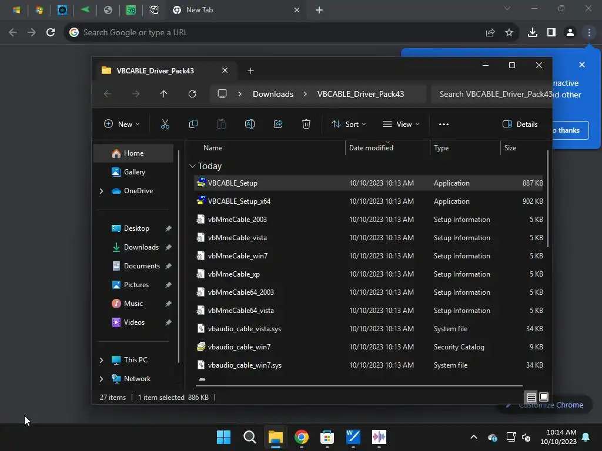Bookmark this tab with the star icon
Viewport: 602px width, 451px height.
[x=509, y=33]
